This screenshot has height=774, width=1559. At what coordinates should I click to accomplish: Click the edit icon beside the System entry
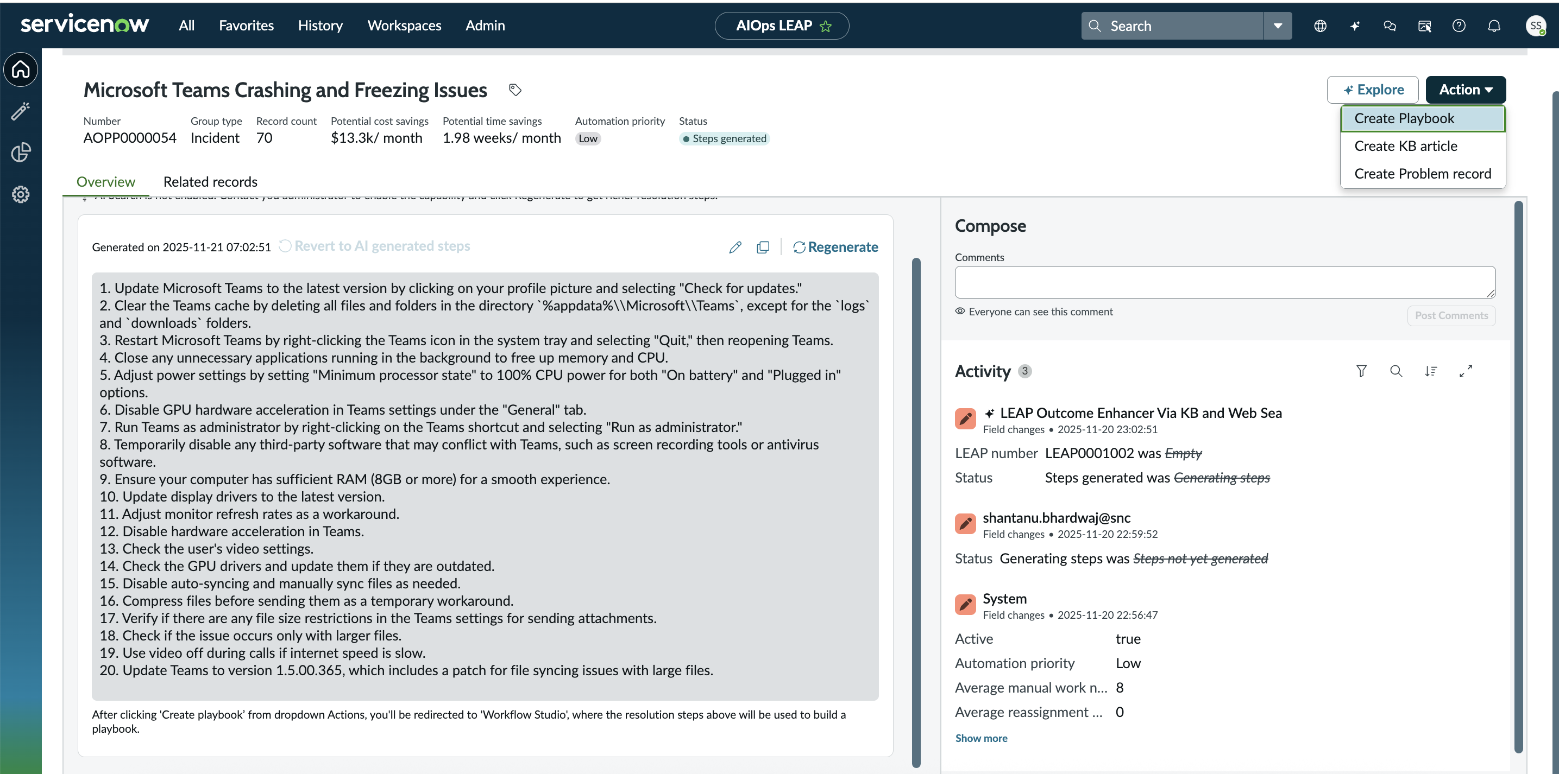click(965, 604)
